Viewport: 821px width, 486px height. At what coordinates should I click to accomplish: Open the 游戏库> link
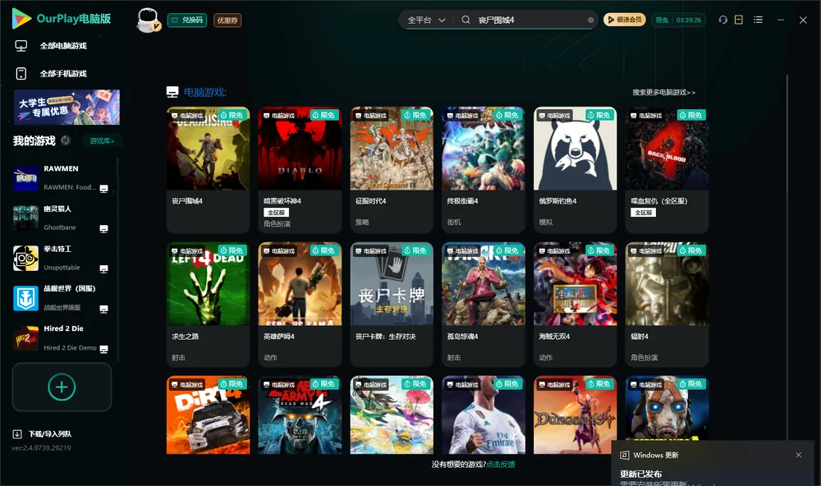click(102, 141)
